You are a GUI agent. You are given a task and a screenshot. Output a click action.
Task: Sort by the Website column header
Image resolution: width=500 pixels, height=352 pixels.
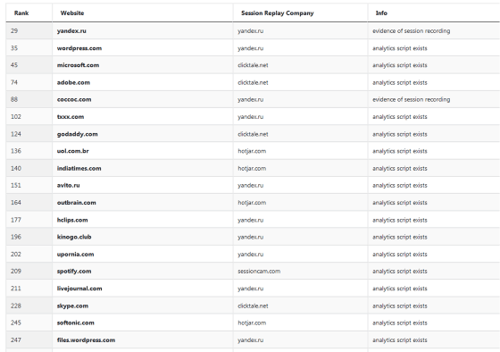72,13
